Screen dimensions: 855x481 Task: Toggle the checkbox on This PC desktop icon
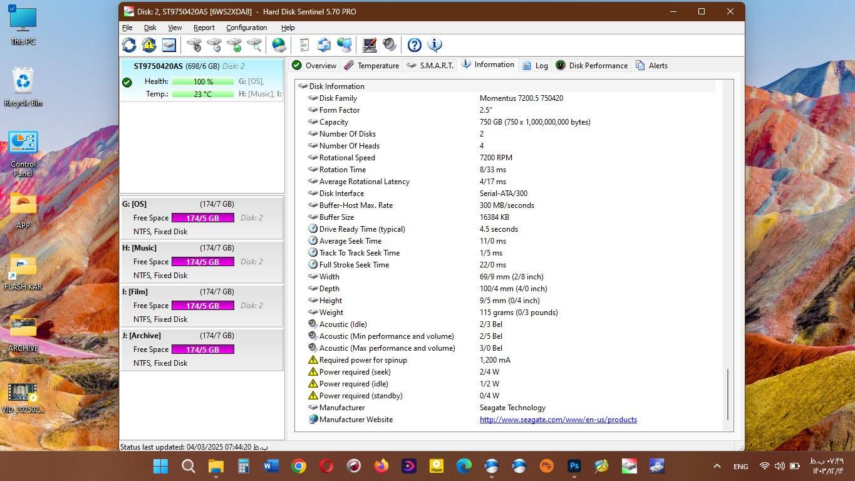12,9
